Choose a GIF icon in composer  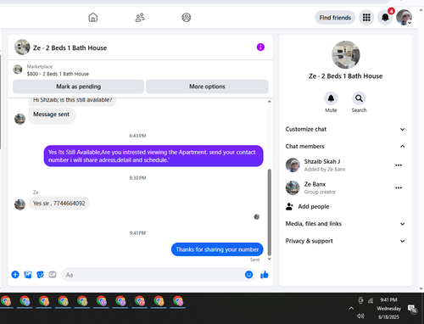tap(53, 275)
